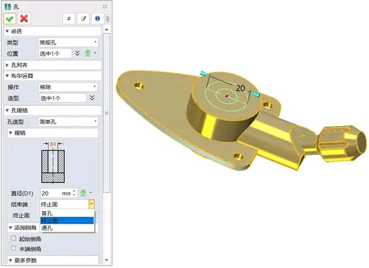Expand the 孔对齐 section
The height and width of the screenshot is (268, 369).
click(x=7, y=65)
